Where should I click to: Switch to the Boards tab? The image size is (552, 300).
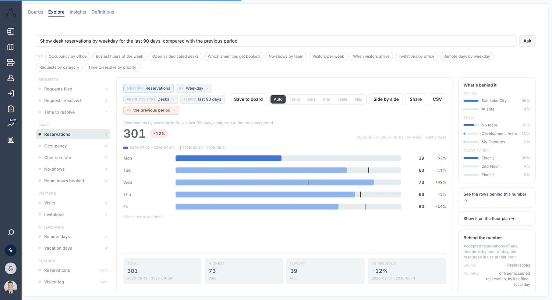click(35, 12)
